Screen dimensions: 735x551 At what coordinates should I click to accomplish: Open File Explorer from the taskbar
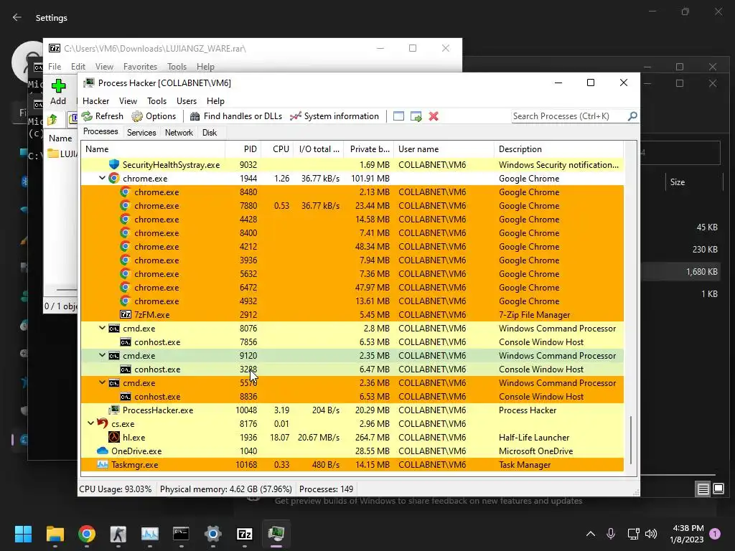click(55, 534)
